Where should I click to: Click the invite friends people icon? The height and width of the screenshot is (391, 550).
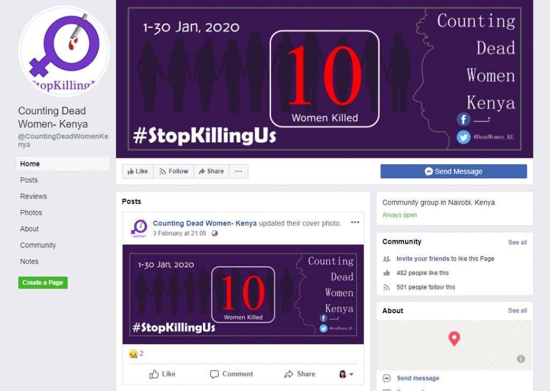387,259
